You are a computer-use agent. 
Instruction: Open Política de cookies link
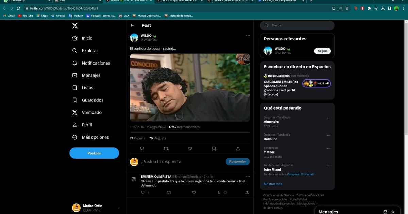[x=275, y=199]
